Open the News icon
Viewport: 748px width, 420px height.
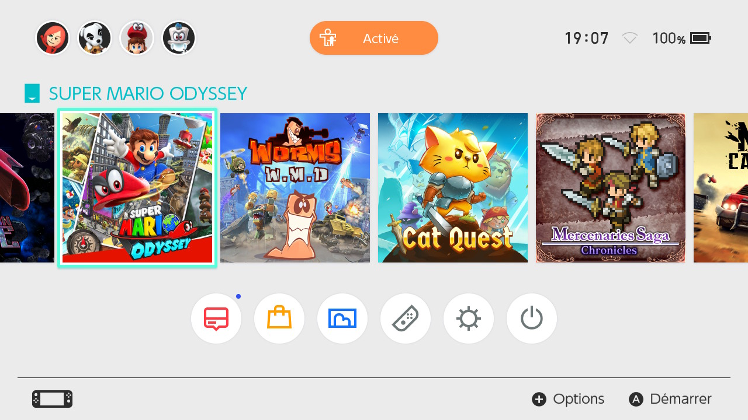(216, 318)
